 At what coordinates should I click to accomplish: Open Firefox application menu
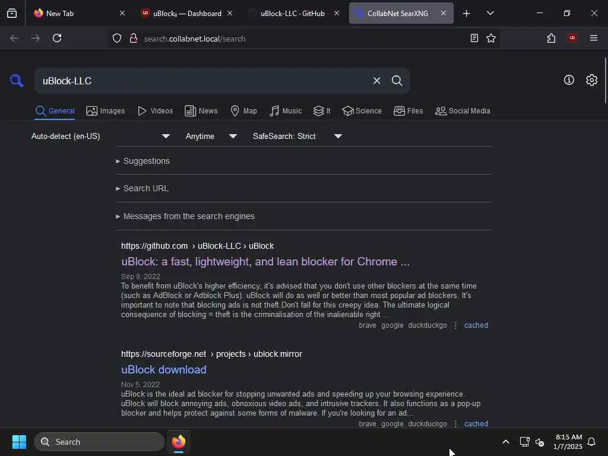coord(593,38)
